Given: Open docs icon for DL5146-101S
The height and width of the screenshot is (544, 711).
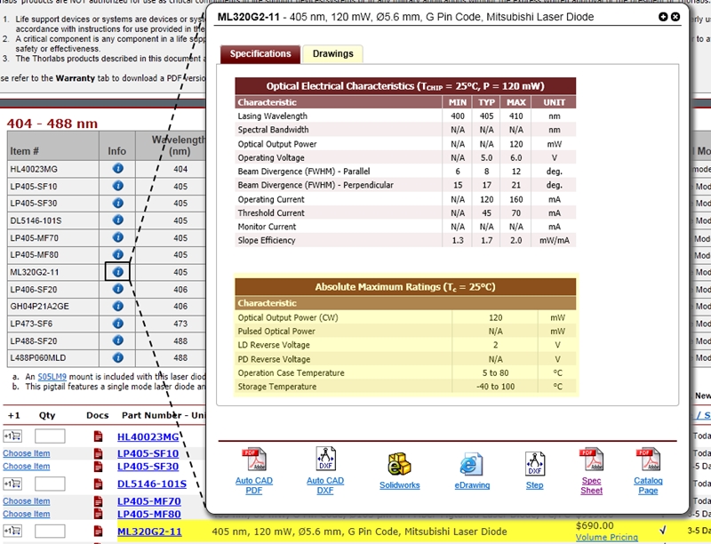Looking at the screenshot, I should coord(98,484).
